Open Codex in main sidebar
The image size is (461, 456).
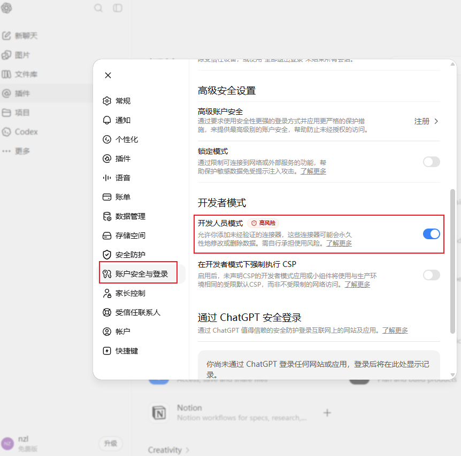tap(20, 132)
